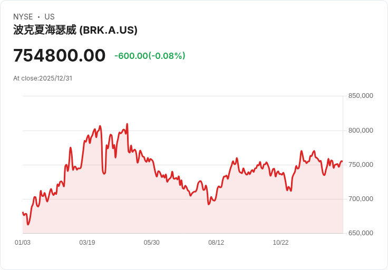The image size is (388, 270).
Task: Select the 01/03 date on x-axis
Action: point(23,243)
